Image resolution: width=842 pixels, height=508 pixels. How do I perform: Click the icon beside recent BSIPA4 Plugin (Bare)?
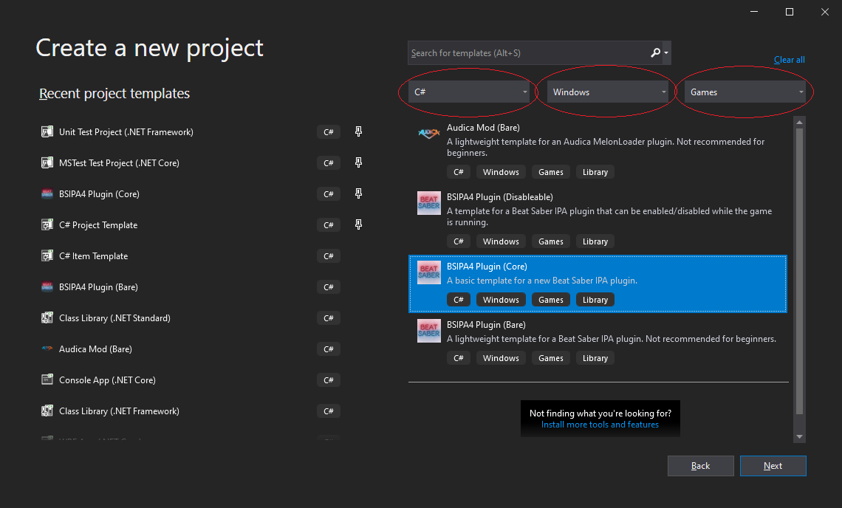coord(47,286)
